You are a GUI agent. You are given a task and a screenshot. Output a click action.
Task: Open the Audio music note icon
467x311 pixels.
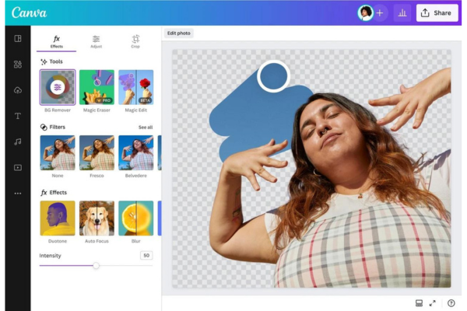click(x=17, y=142)
